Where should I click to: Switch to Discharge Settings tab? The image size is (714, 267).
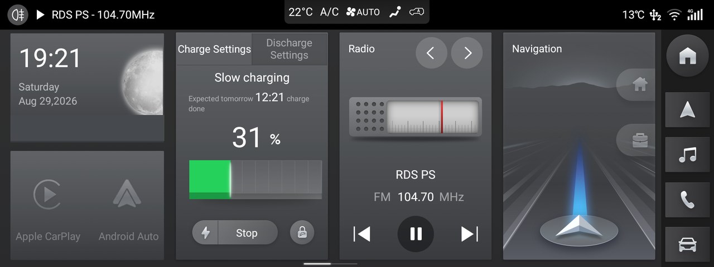click(289, 49)
